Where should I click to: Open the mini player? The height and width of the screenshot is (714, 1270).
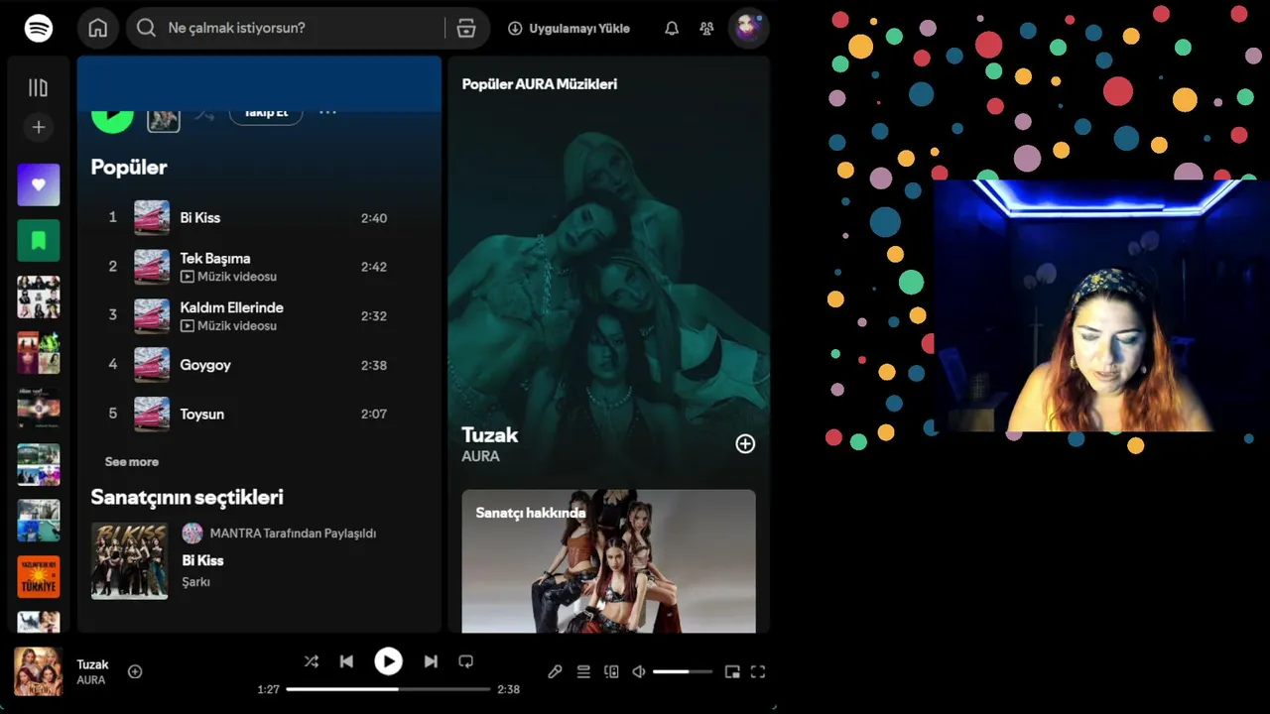(x=732, y=671)
